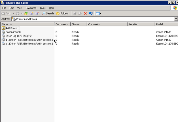Click the Search toolbar button
Screen dimensions: 178x122
[x=48, y=13]
